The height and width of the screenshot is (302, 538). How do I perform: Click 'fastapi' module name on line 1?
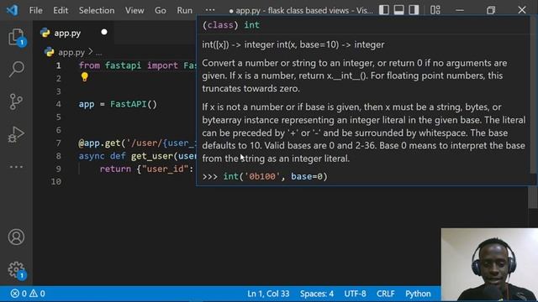point(123,65)
